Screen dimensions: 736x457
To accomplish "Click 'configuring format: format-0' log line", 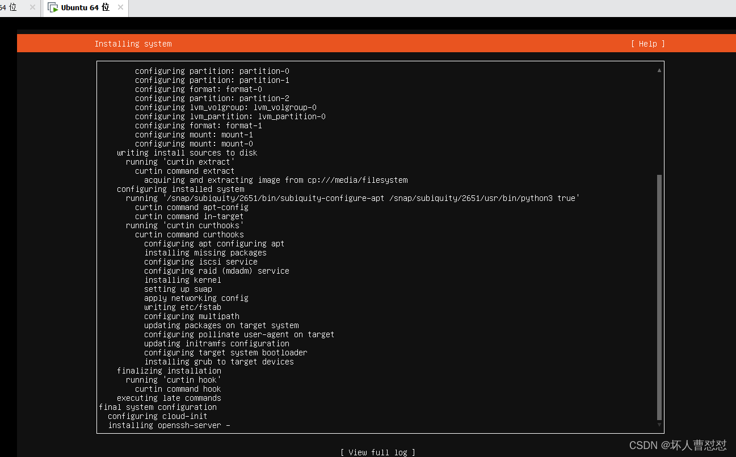I will [199, 89].
